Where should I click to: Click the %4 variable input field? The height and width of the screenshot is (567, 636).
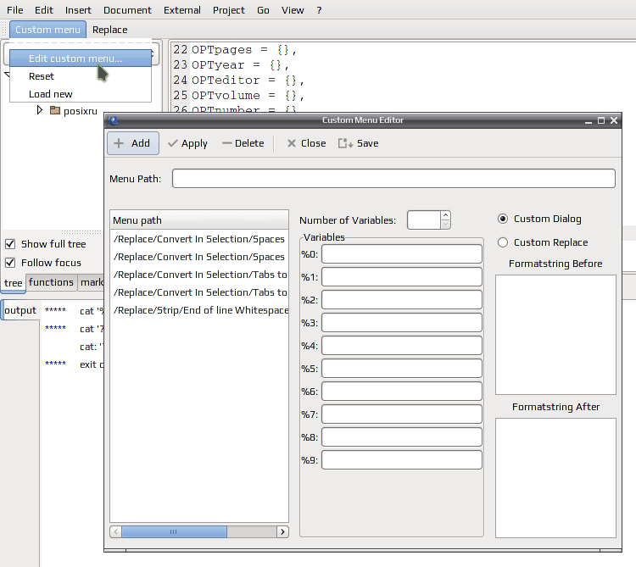coord(402,346)
